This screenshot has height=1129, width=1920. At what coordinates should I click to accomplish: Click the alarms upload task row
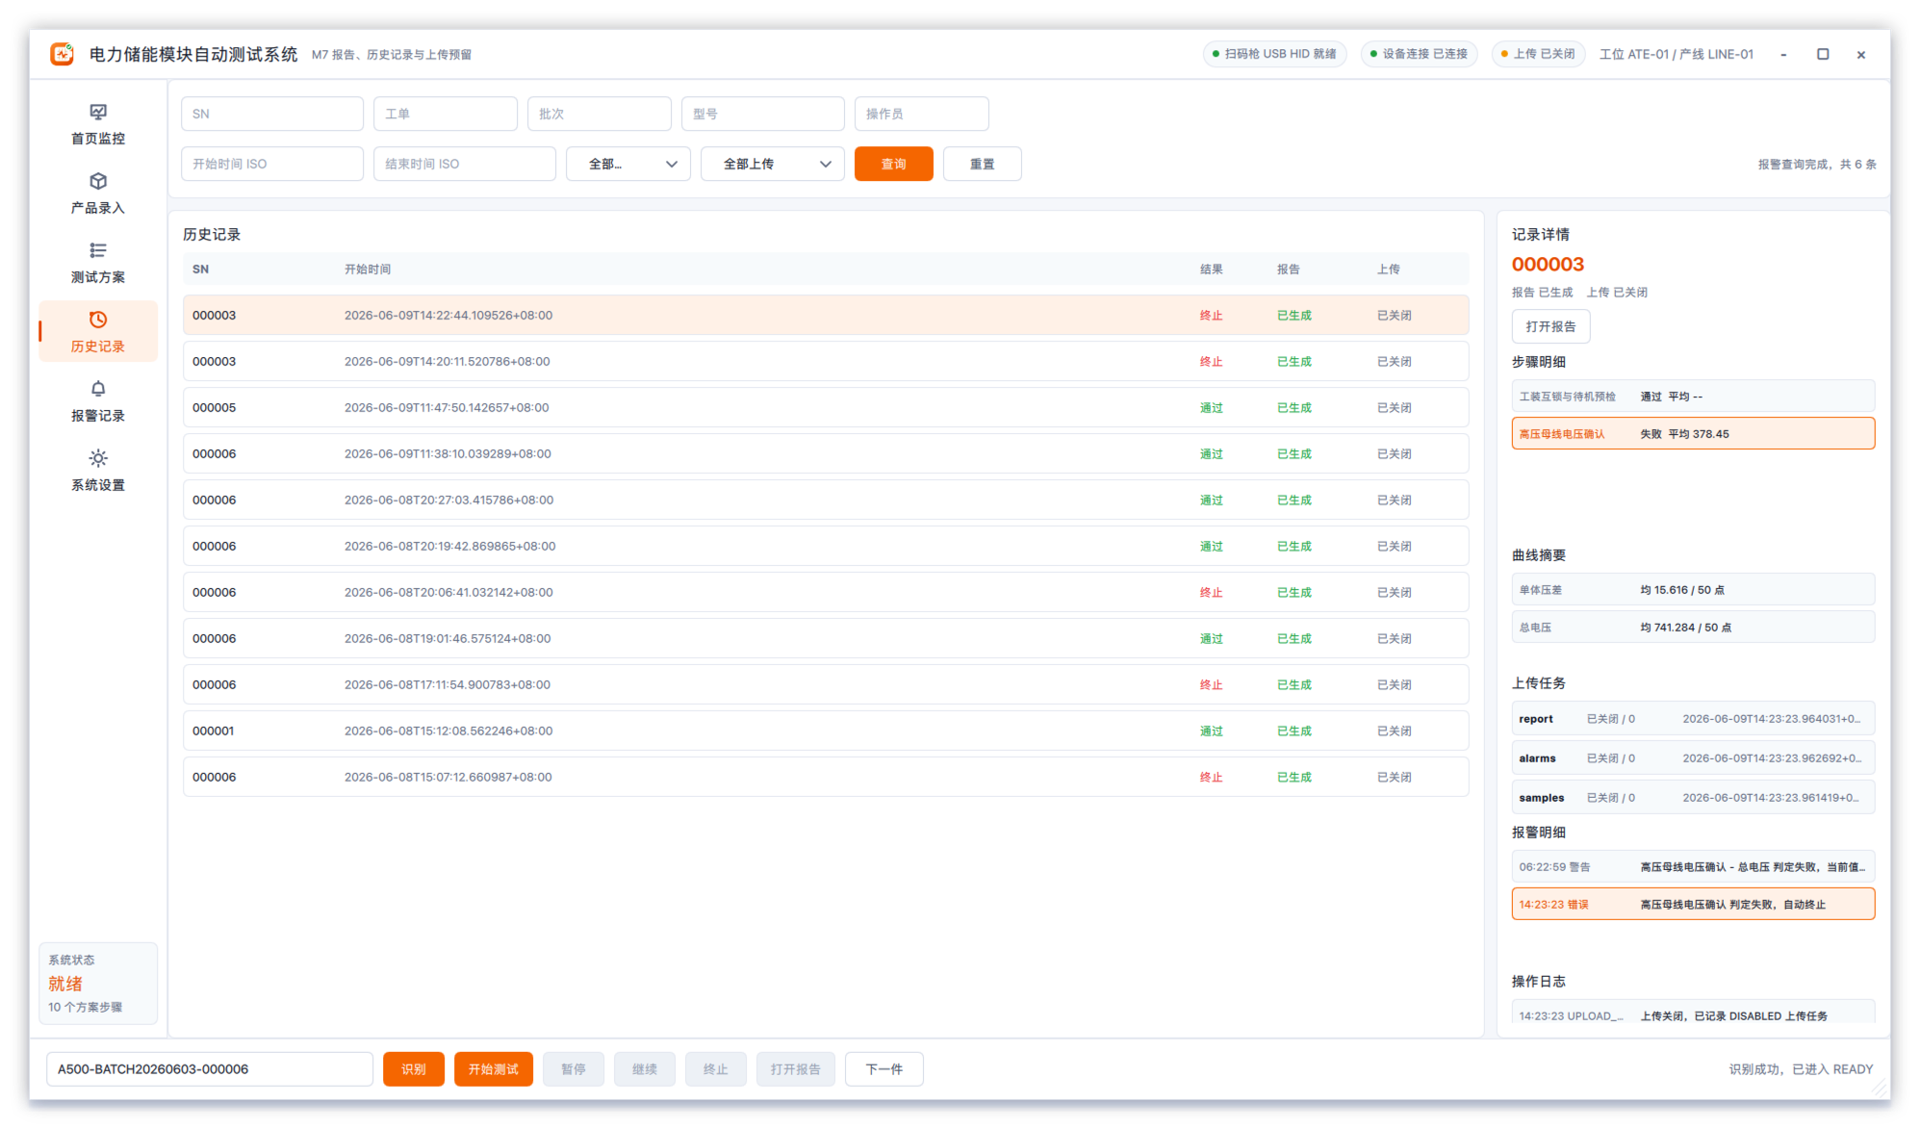pyautogui.click(x=1693, y=758)
